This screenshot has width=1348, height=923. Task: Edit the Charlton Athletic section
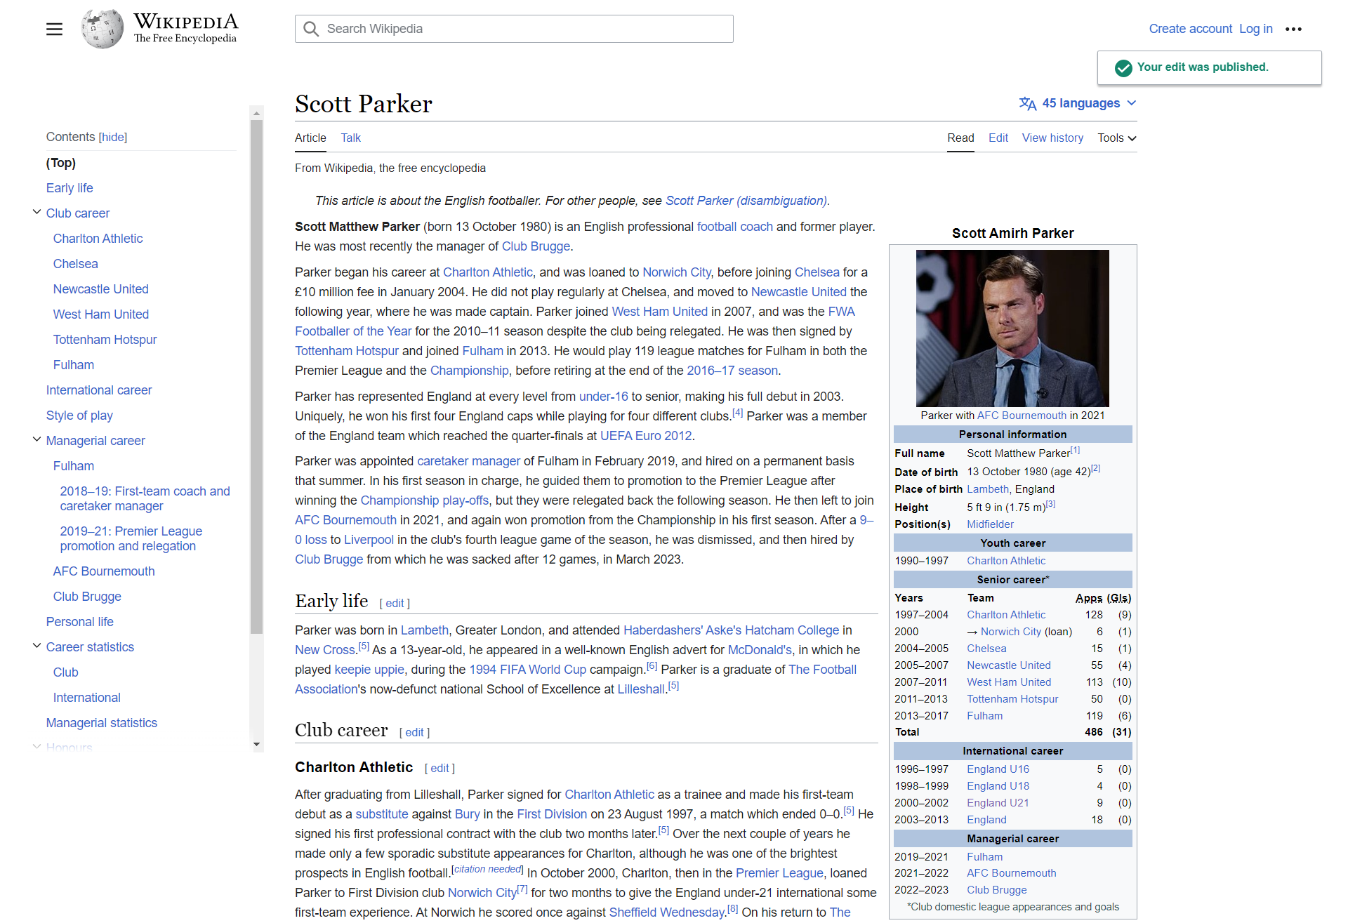point(440,769)
